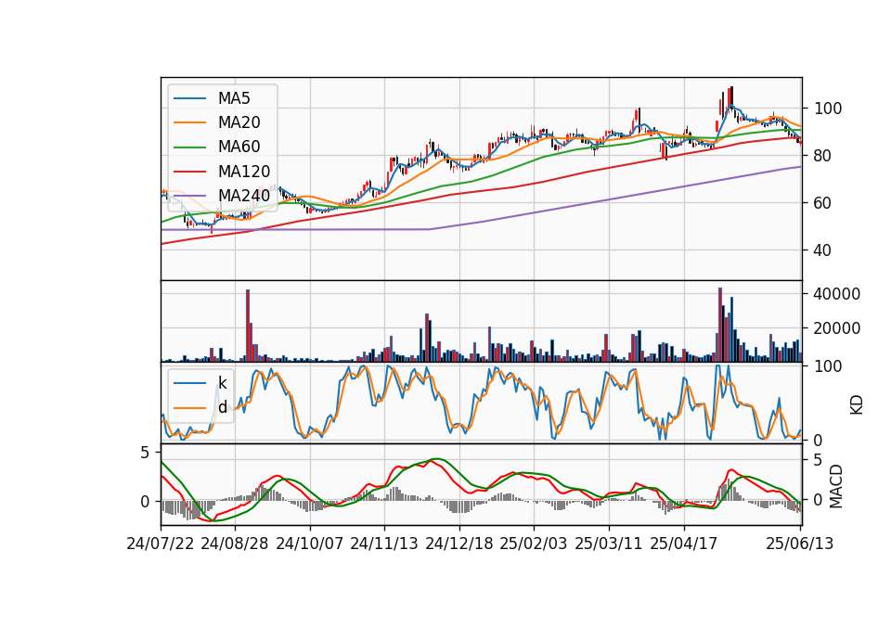Click the green MA60 legend line sample
The height and width of the screenshot is (640, 891).
click(x=189, y=147)
